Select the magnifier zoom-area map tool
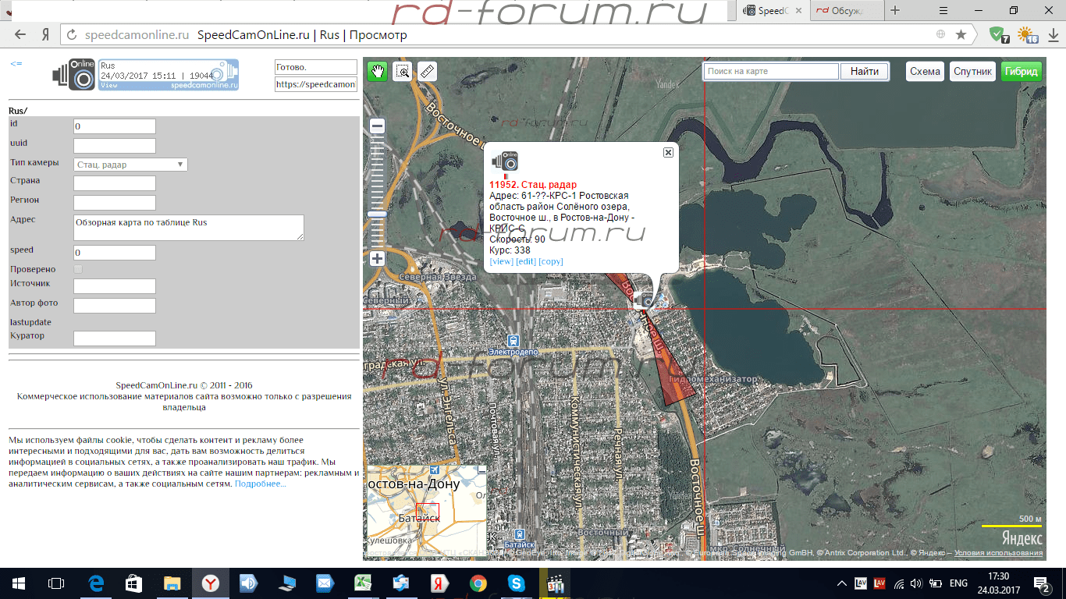The width and height of the screenshot is (1066, 599). tap(403, 72)
